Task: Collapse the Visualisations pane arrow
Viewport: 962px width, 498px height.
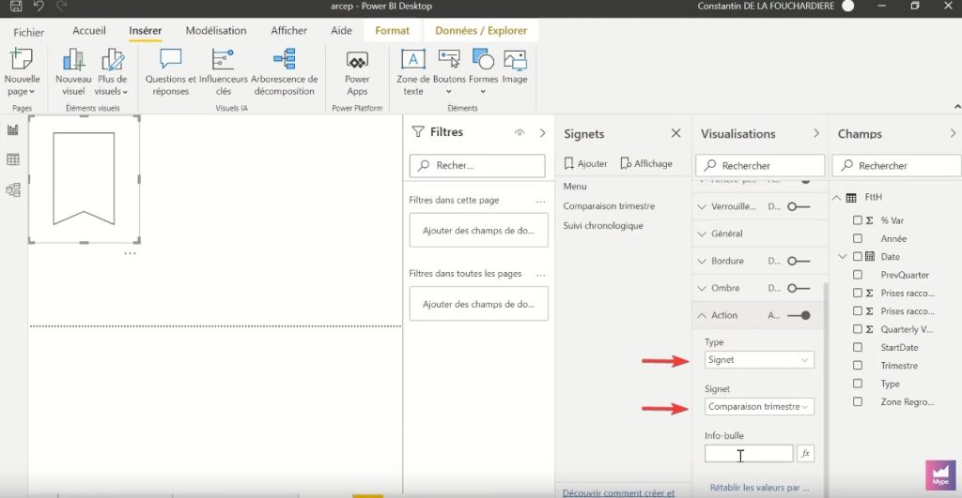Action: (x=816, y=133)
